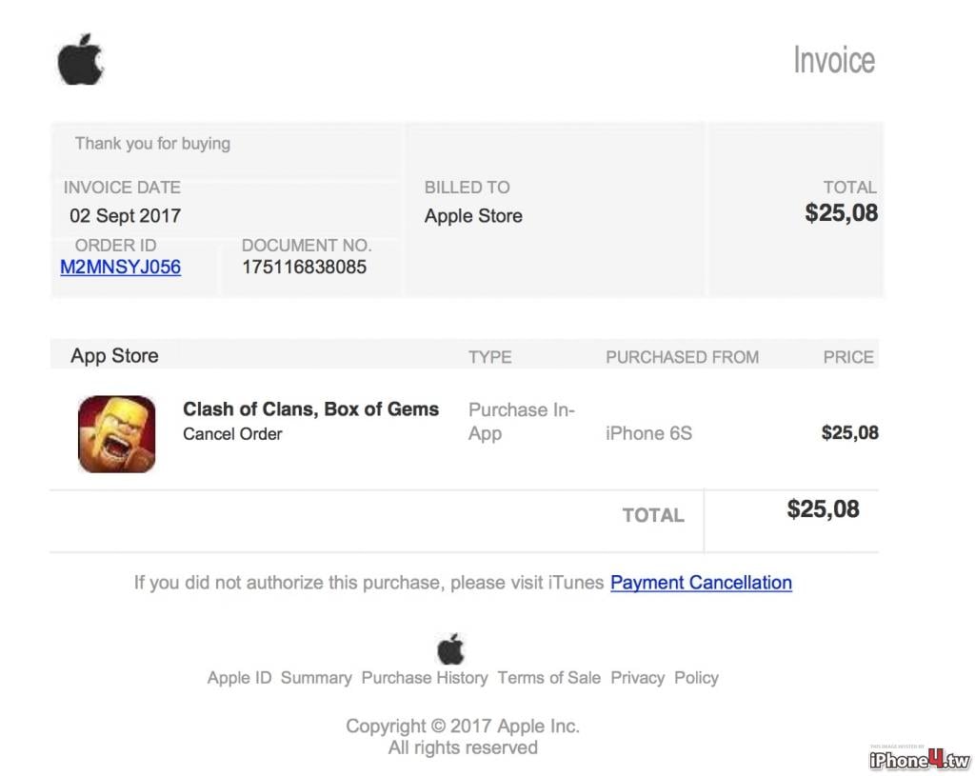Image resolution: width=975 pixels, height=776 pixels.
Task: Click the Cancel Order text
Action: point(232,434)
